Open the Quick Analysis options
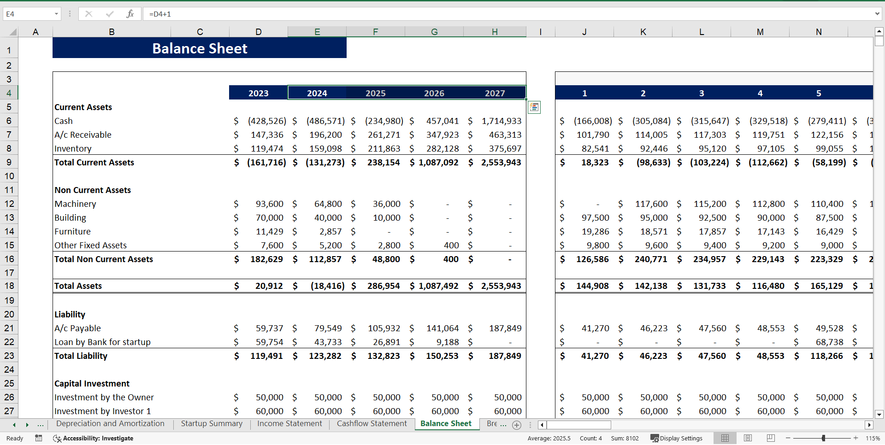The width and height of the screenshot is (885, 445). pos(535,107)
